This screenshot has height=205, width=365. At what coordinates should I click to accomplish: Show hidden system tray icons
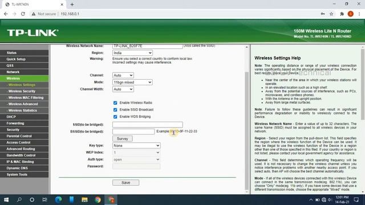click(311, 200)
